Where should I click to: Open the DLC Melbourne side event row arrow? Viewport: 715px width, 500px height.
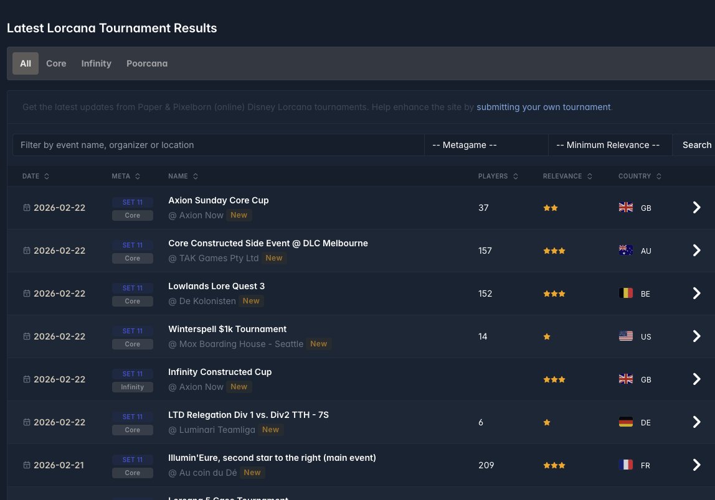coord(696,251)
